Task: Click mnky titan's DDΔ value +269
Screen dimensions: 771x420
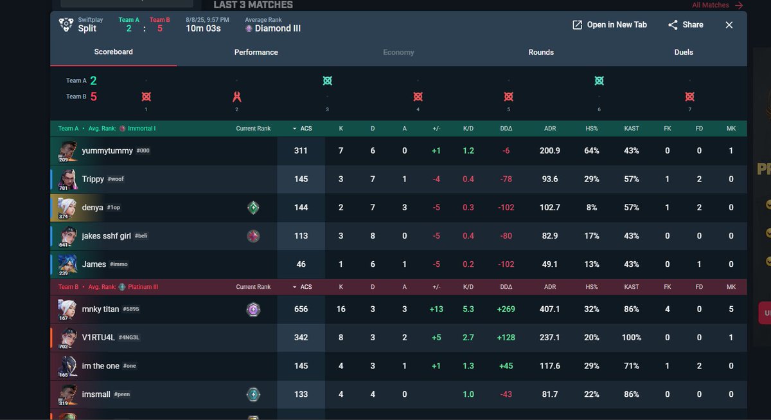Action: coord(506,309)
